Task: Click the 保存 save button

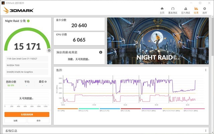Action: click(x=38, y=121)
